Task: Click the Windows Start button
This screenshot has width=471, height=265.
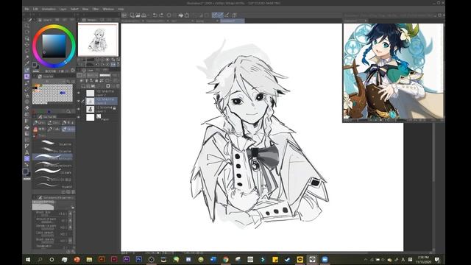Action: click(x=28, y=259)
